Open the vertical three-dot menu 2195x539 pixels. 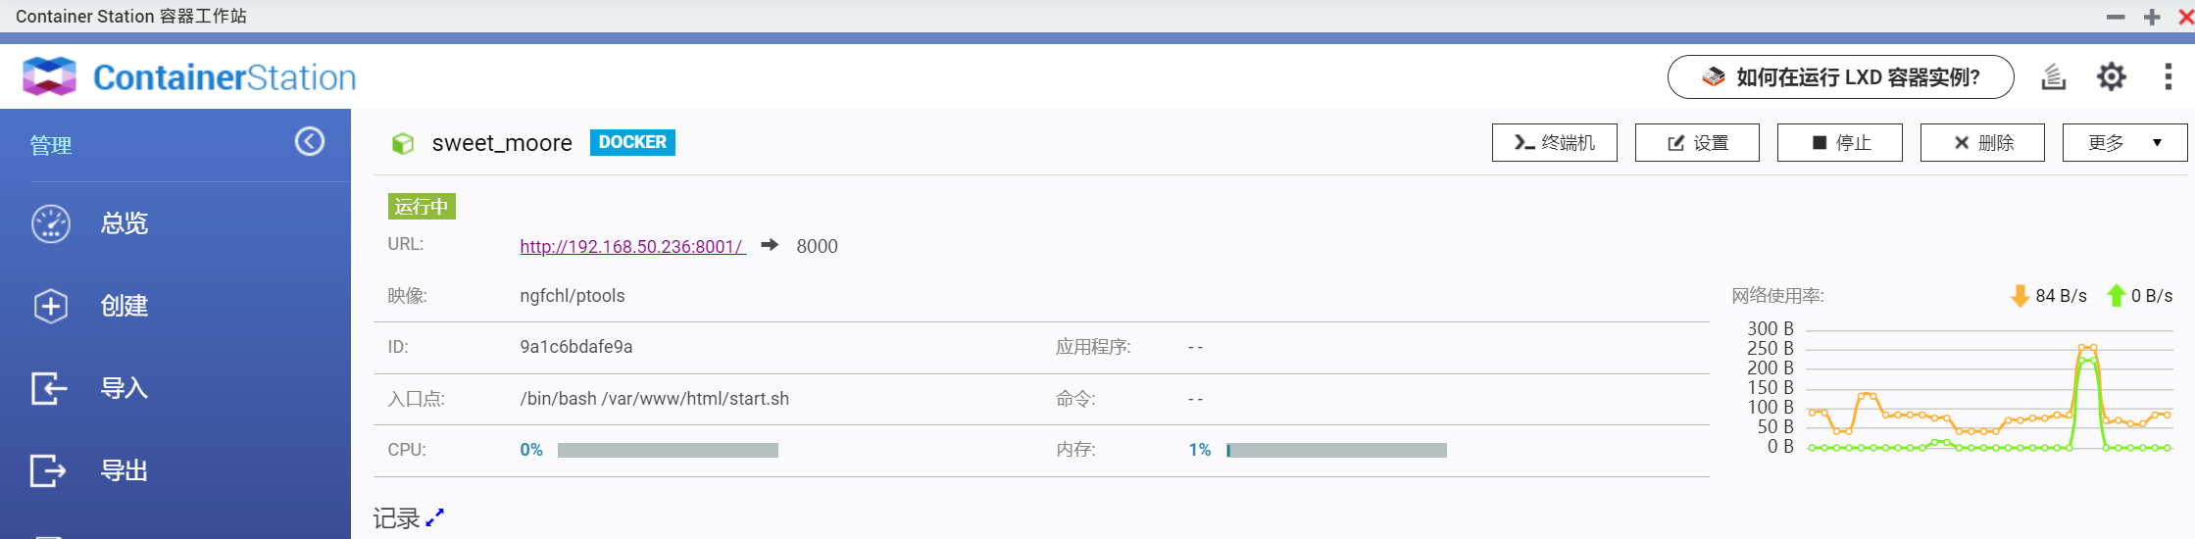2169,76
